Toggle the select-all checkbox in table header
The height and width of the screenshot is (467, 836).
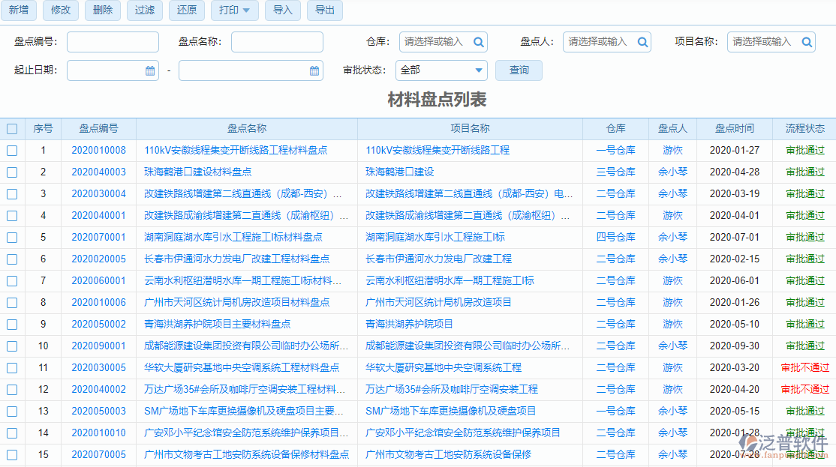click(x=12, y=128)
